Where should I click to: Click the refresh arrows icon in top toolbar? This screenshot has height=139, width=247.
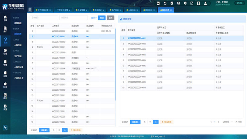coord(165,3)
